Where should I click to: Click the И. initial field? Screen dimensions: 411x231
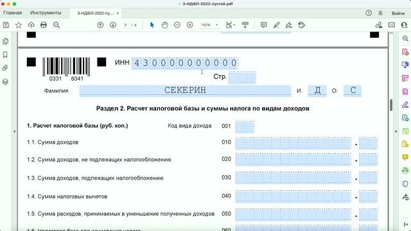pyautogui.click(x=317, y=90)
